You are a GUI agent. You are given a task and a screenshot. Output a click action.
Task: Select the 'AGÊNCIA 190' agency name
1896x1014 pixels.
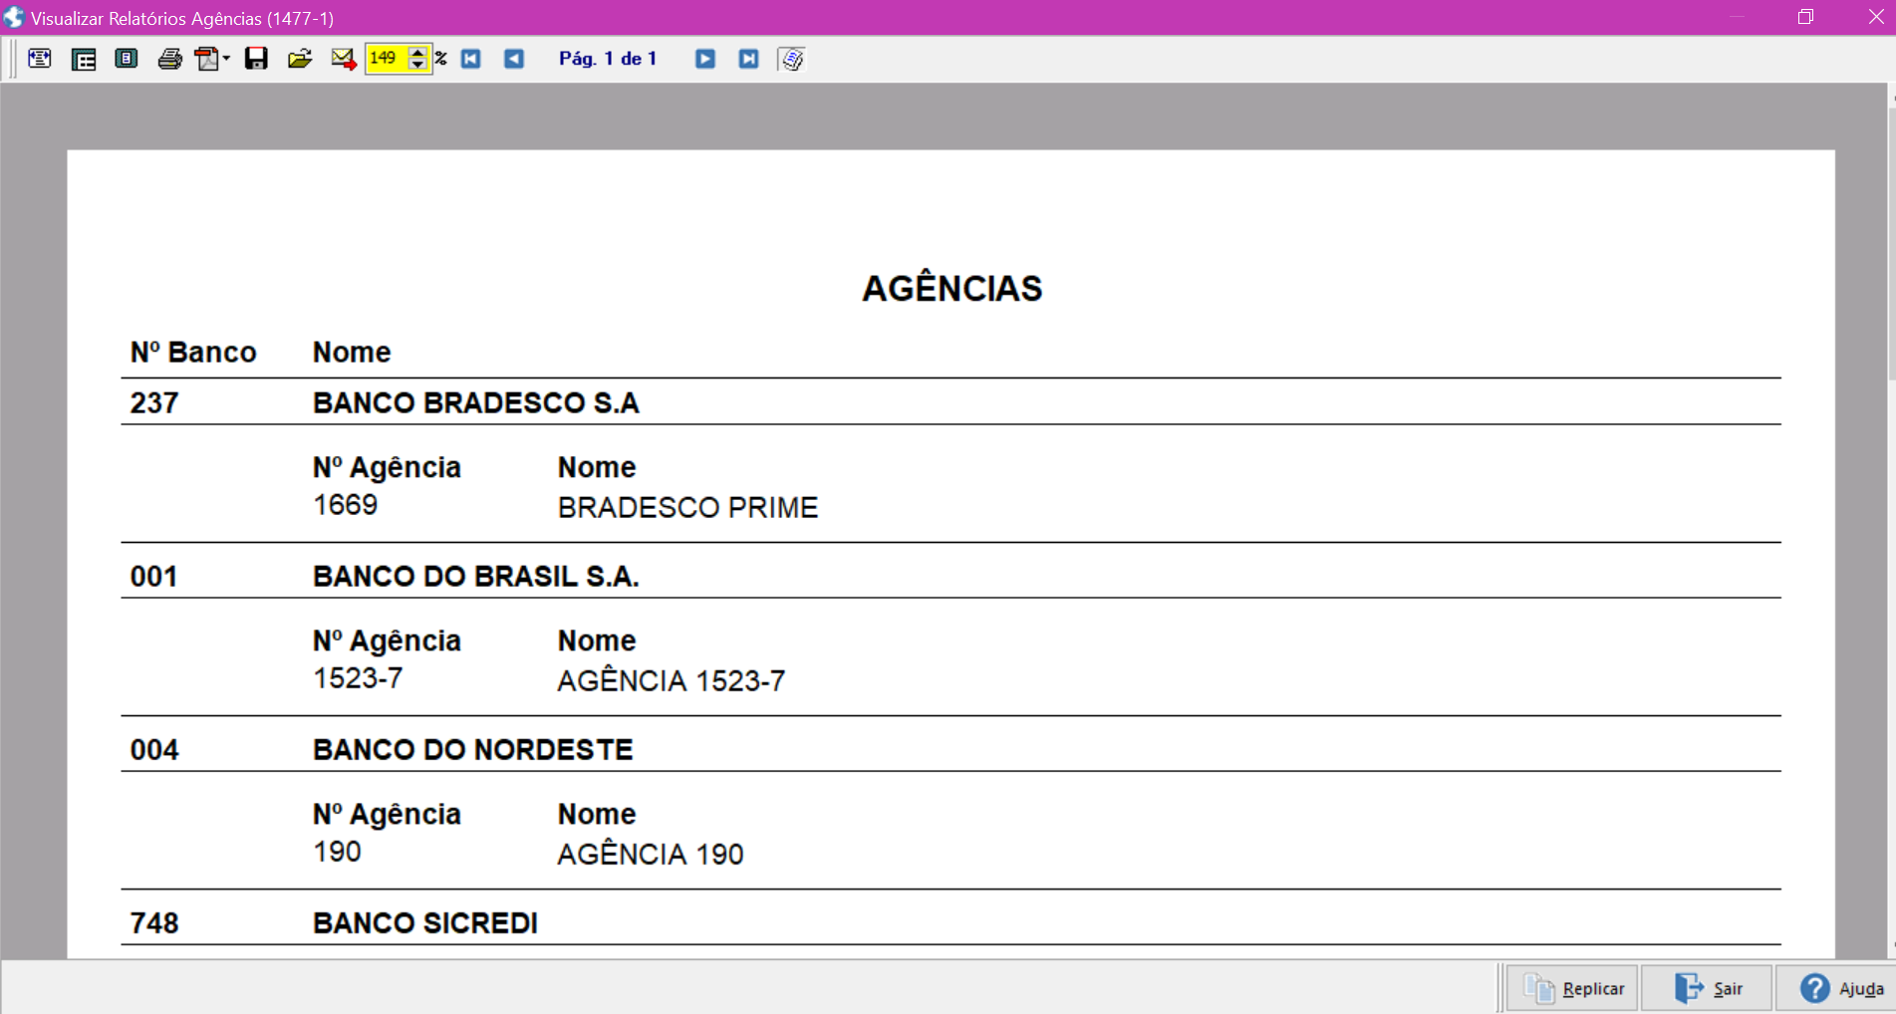tap(651, 855)
